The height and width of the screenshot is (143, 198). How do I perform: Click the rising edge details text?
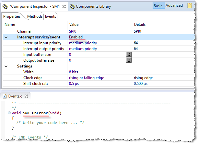coord(143,78)
